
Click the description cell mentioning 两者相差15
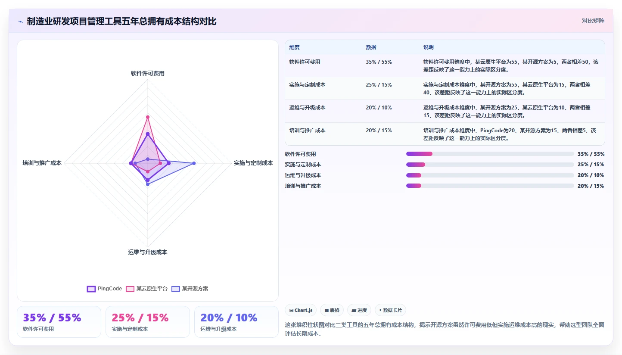coord(511,111)
